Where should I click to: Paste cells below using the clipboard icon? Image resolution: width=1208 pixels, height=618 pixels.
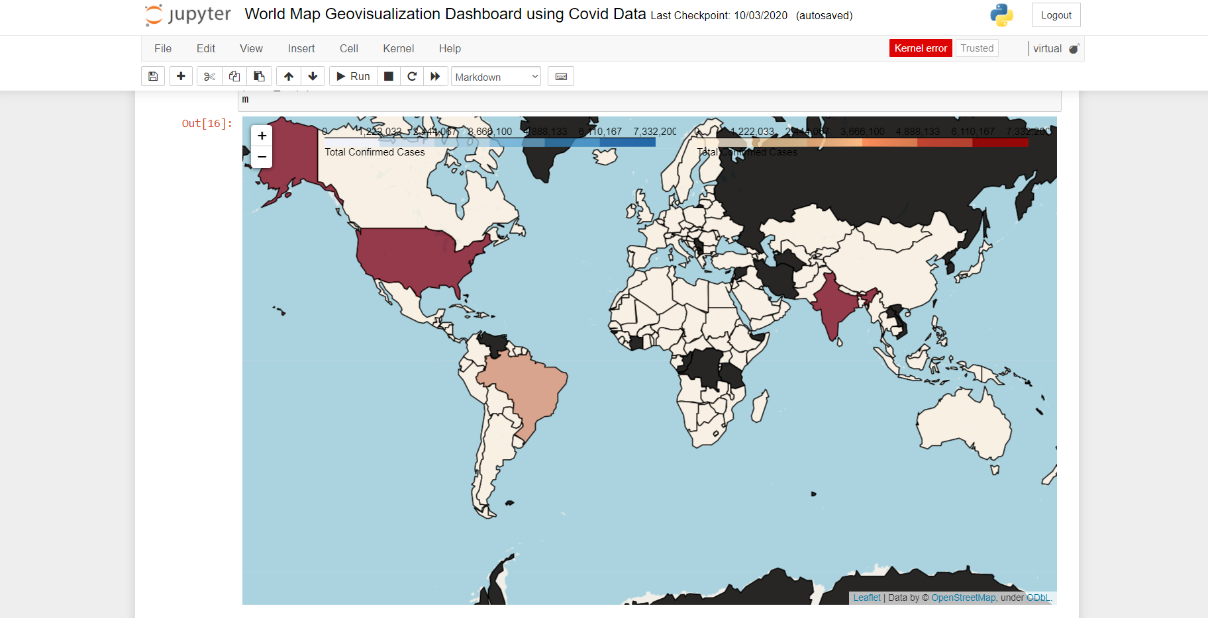[260, 77]
